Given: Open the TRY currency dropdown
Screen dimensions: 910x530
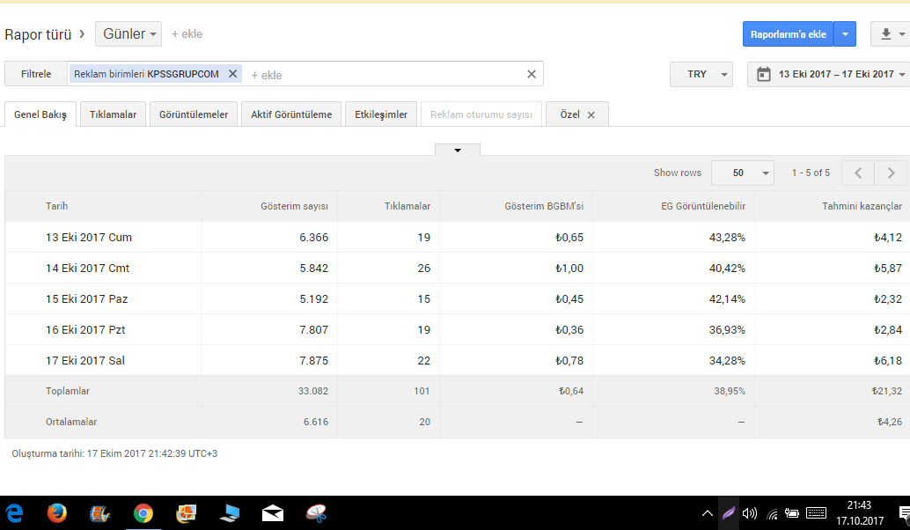Looking at the screenshot, I should pos(701,74).
